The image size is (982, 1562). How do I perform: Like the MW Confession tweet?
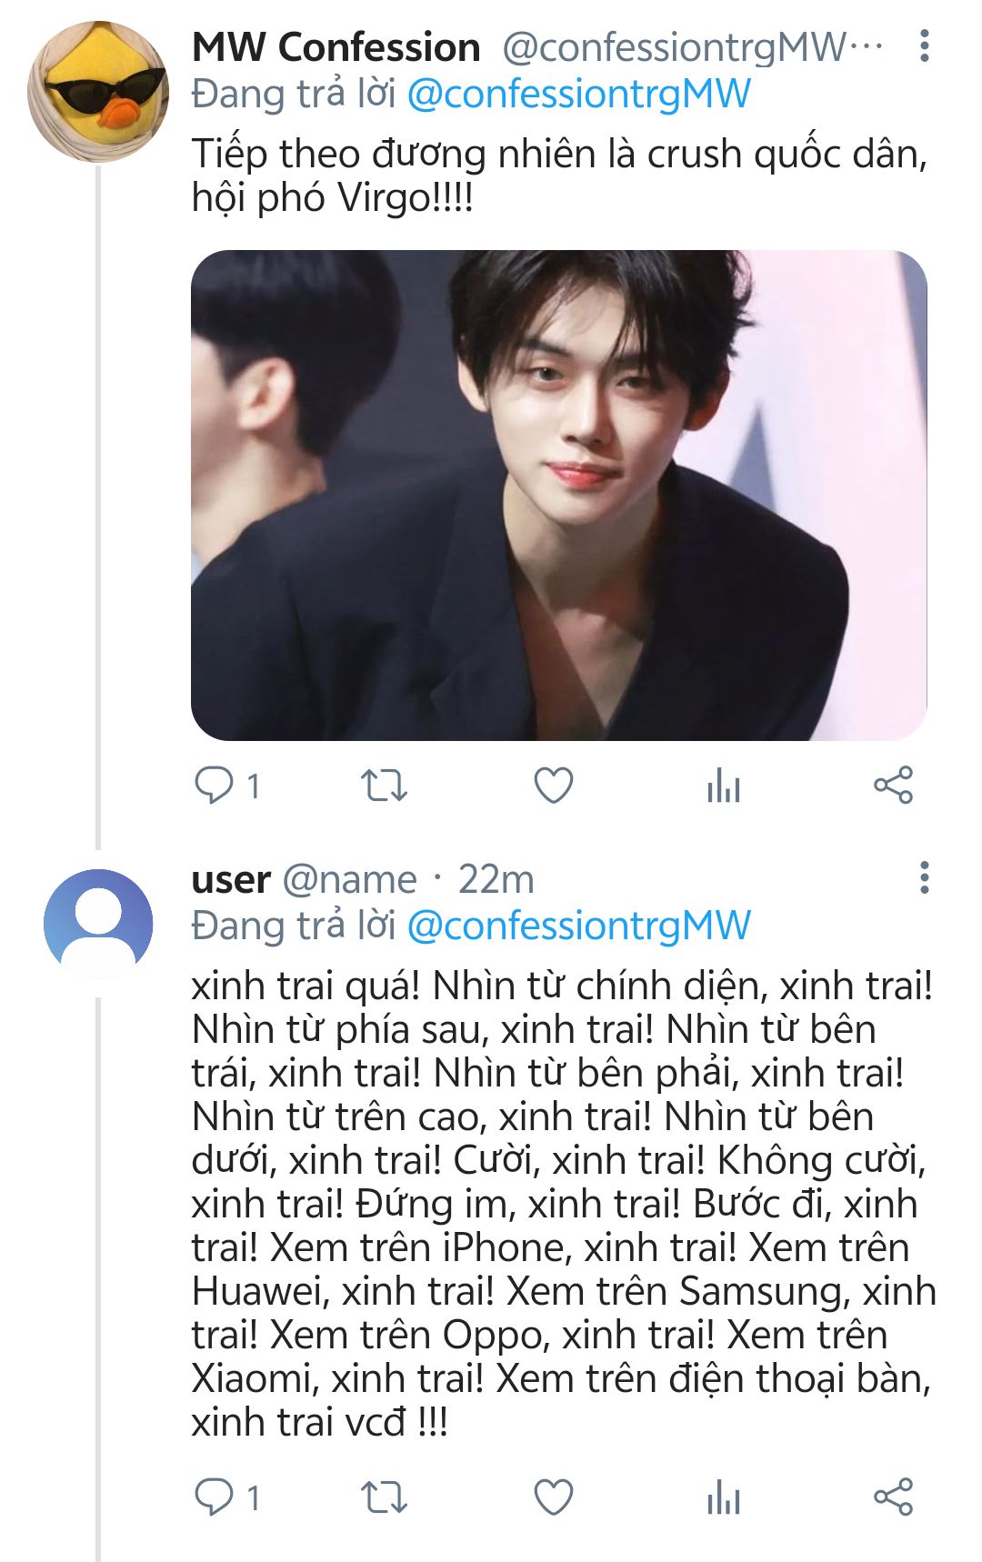(553, 786)
